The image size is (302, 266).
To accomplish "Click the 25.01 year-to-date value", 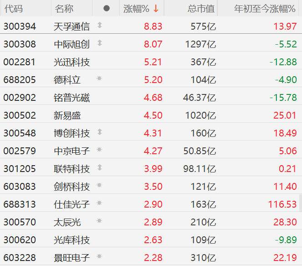I will (x=285, y=115).
